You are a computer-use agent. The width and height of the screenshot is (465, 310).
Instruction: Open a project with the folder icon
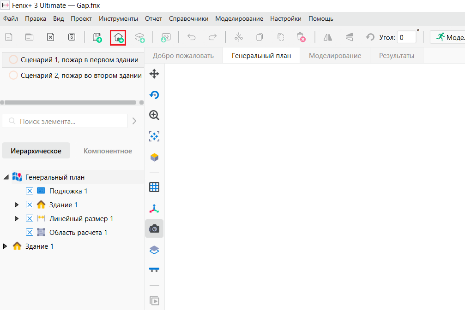[30, 37]
